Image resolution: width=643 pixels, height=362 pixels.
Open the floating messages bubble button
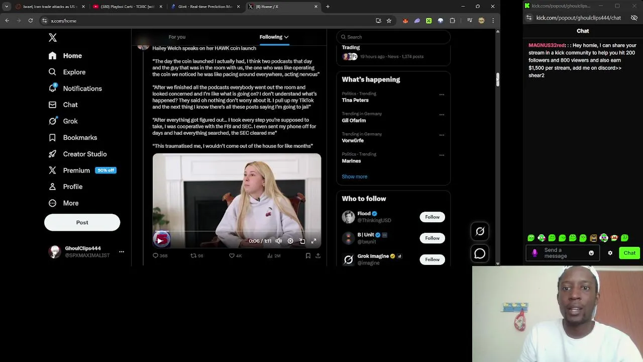[480, 254]
